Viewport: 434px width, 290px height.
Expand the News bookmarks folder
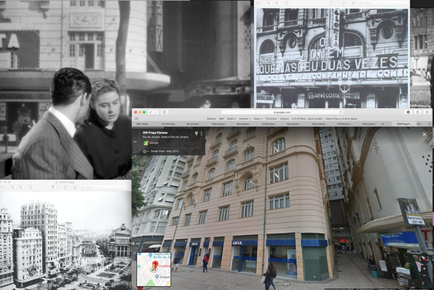(x=258, y=119)
